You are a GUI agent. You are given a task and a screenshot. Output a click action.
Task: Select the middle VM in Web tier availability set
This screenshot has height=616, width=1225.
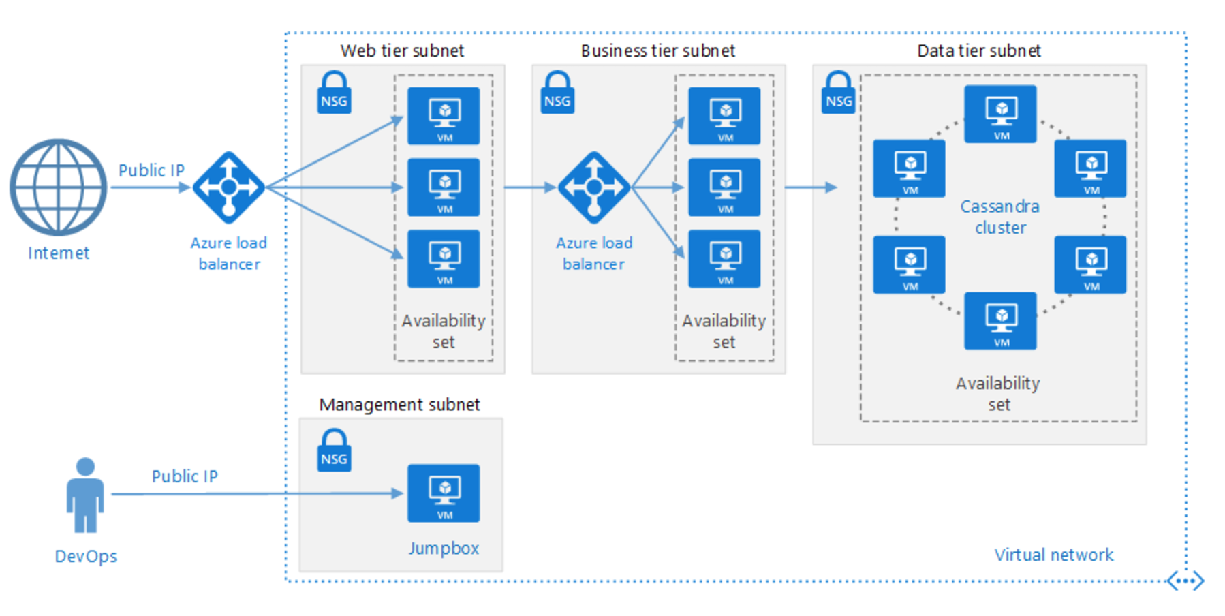pos(444,187)
